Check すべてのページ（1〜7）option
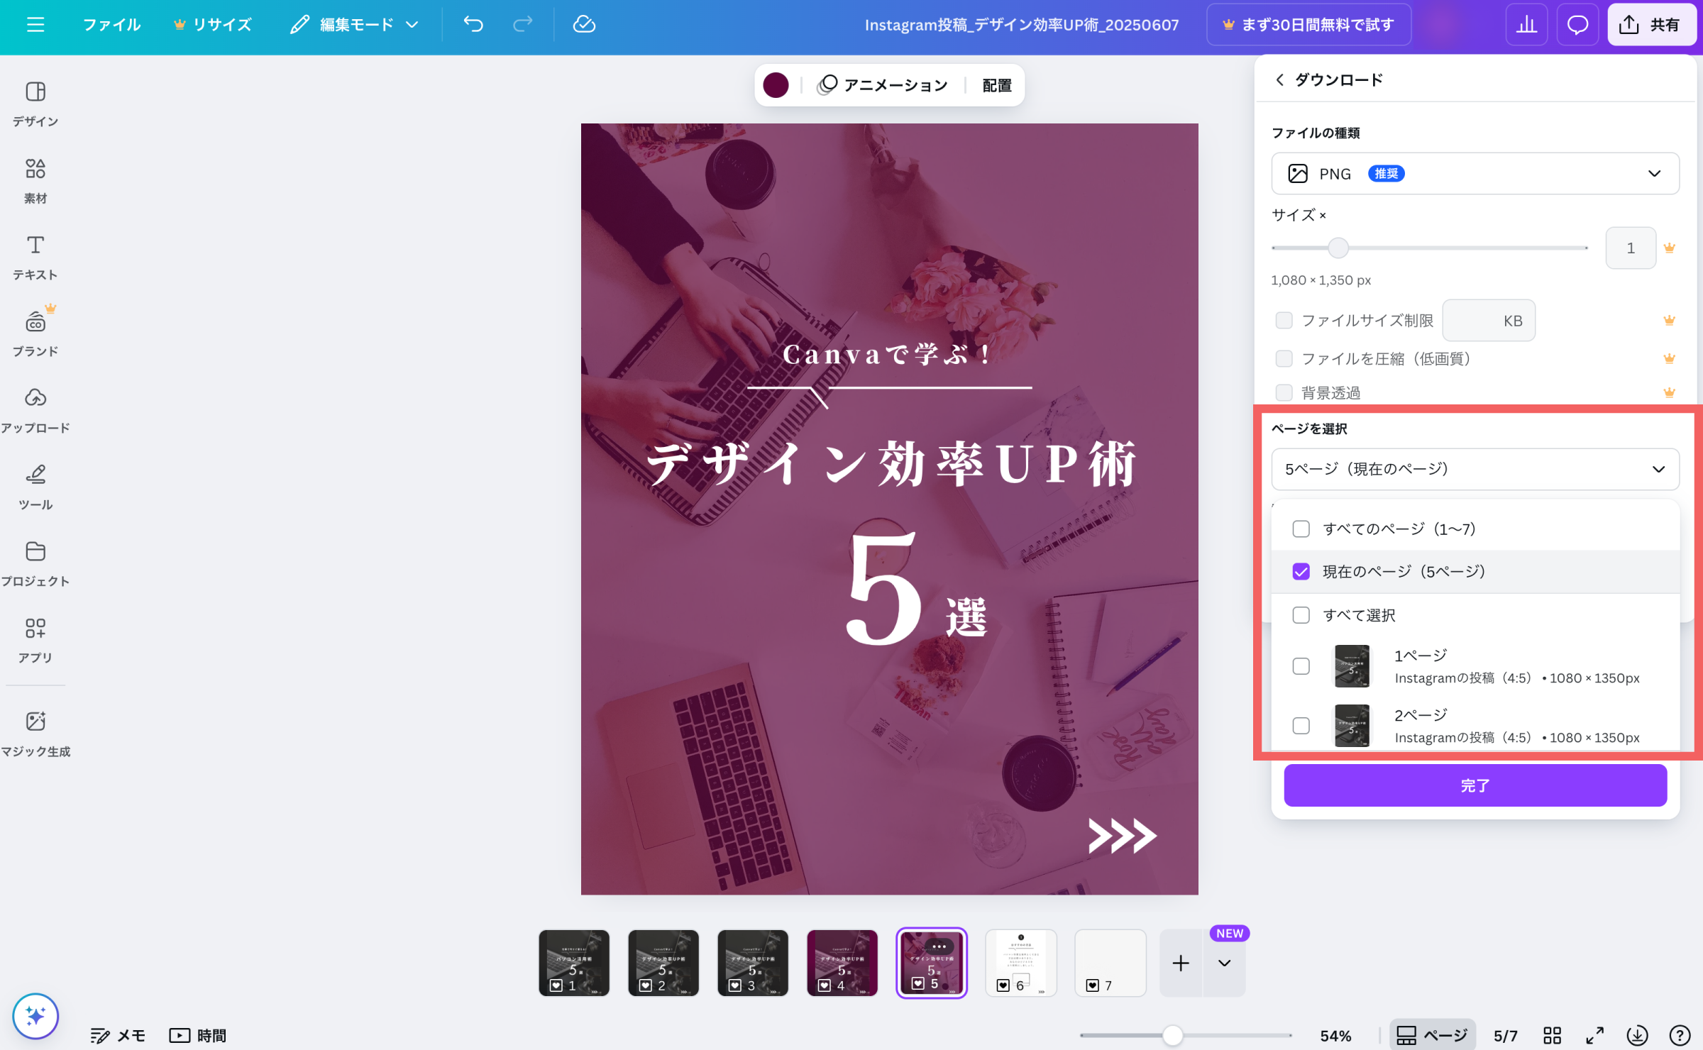This screenshot has width=1703, height=1050. pos(1301,529)
